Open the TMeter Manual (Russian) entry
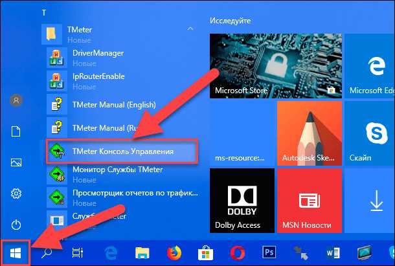Viewport: 395px width, 266px height. (x=122, y=127)
